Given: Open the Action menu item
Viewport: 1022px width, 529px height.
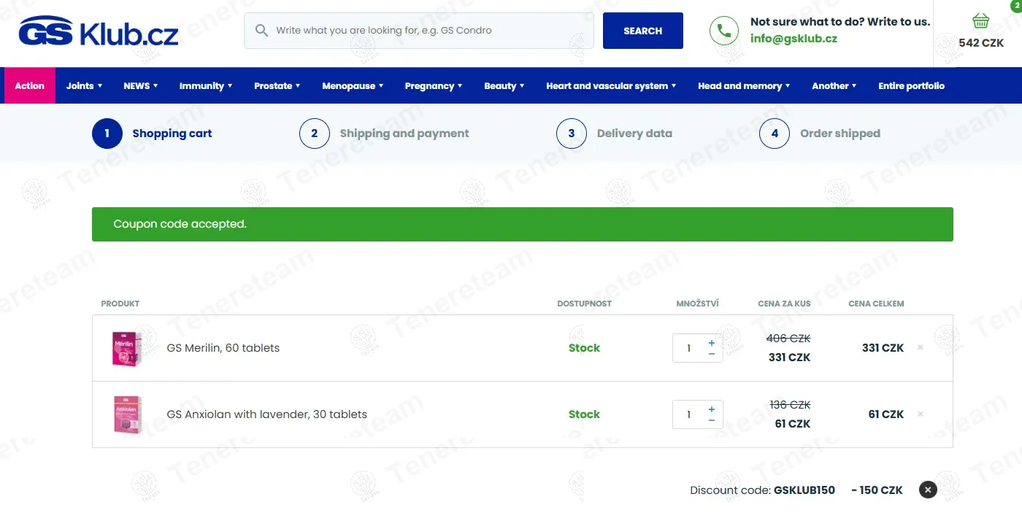Looking at the screenshot, I should tap(30, 85).
